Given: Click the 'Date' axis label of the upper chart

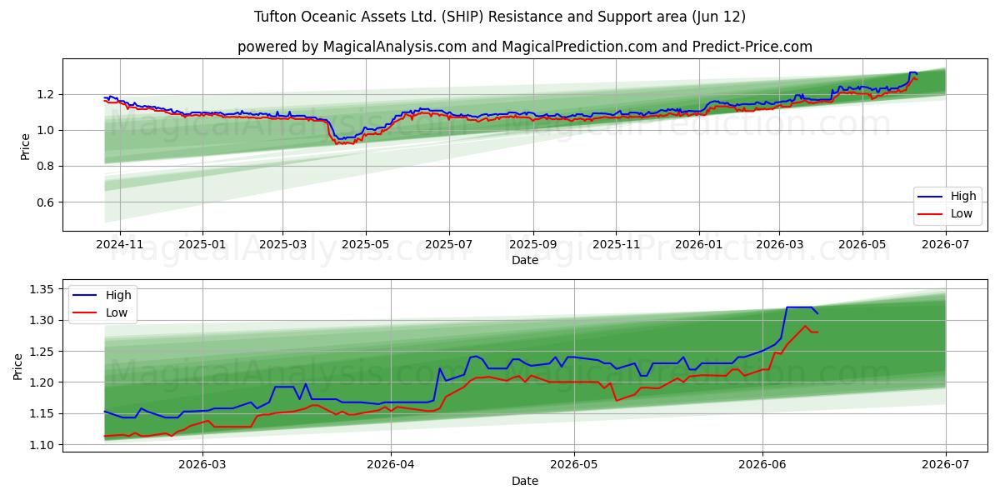Looking at the screenshot, I should (525, 260).
